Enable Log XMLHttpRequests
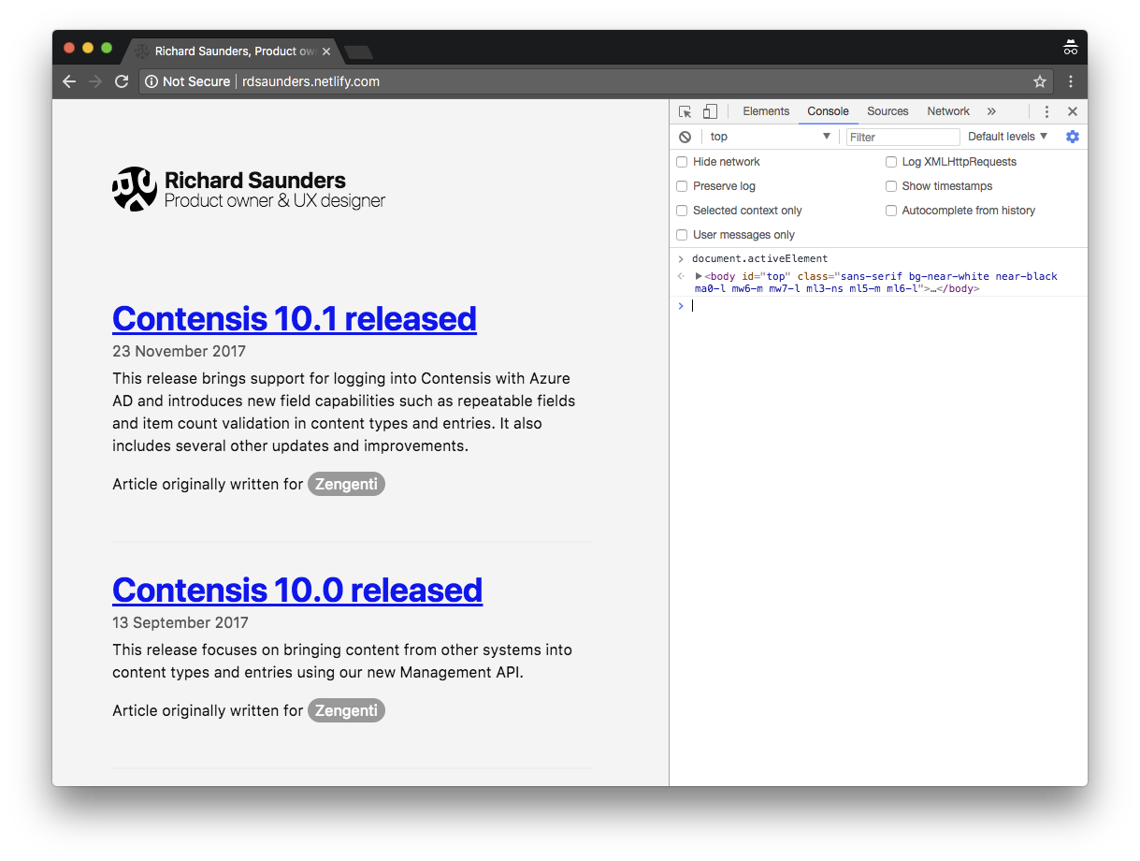Screen dimensions: 1140x861 (891, 162)
